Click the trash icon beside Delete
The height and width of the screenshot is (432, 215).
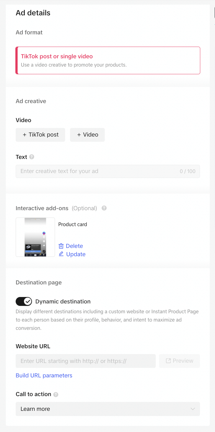click(x=61, y=246)
